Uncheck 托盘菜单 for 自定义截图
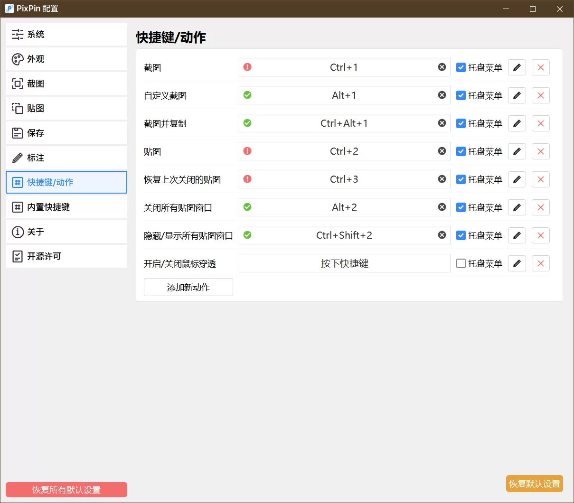 pos(461,95)
